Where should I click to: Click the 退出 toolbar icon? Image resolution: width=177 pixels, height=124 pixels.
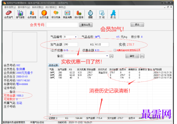(x=113, y=14)
